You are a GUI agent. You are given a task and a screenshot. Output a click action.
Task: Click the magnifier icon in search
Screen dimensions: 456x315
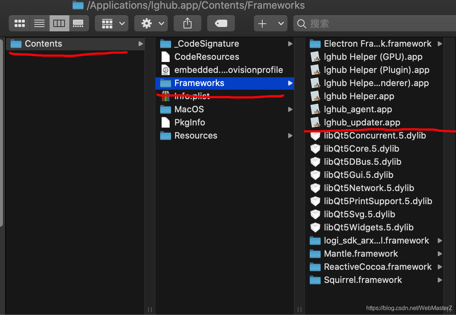302,24
